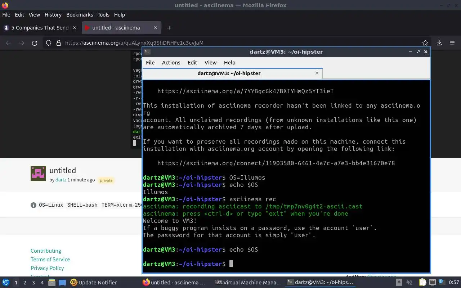Click the taskbar clock showing 0:57
The height and width of the screenshot is (288, 461).
click(x=454, y=283)
